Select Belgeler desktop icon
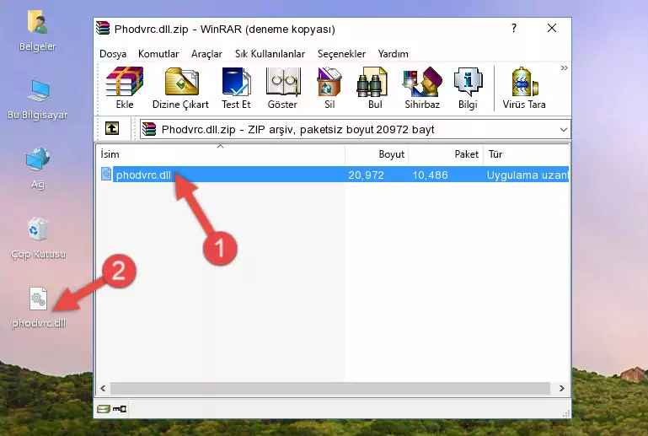The height and width of the screenshot is (436, 648). click(38, 31)
